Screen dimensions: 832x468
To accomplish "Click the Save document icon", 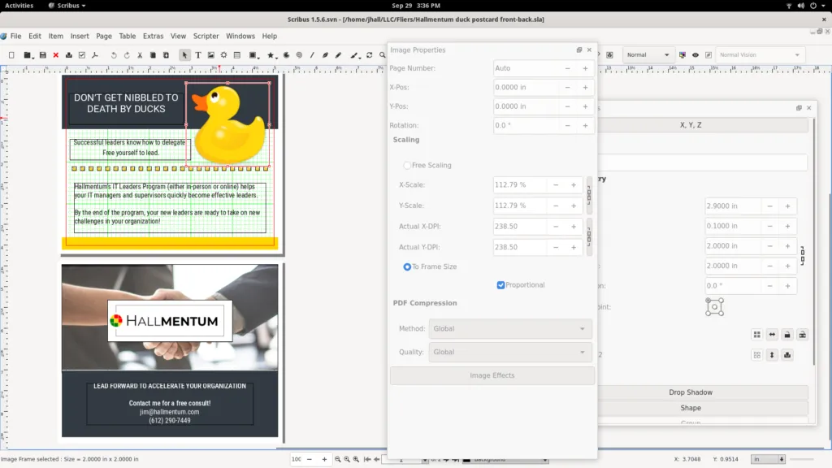I will click(42, 55).
